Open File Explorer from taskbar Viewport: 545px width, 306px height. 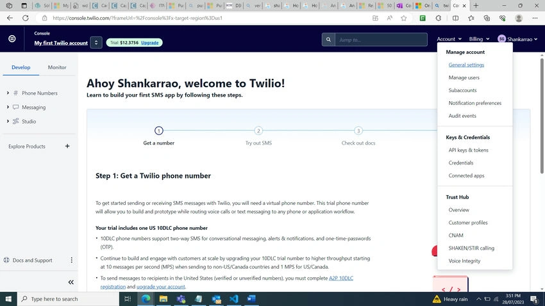[x=163, y=299]
